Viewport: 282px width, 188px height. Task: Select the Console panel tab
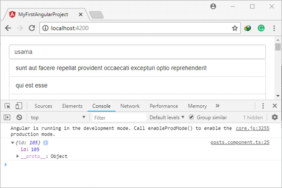click(x=101, y=106)
